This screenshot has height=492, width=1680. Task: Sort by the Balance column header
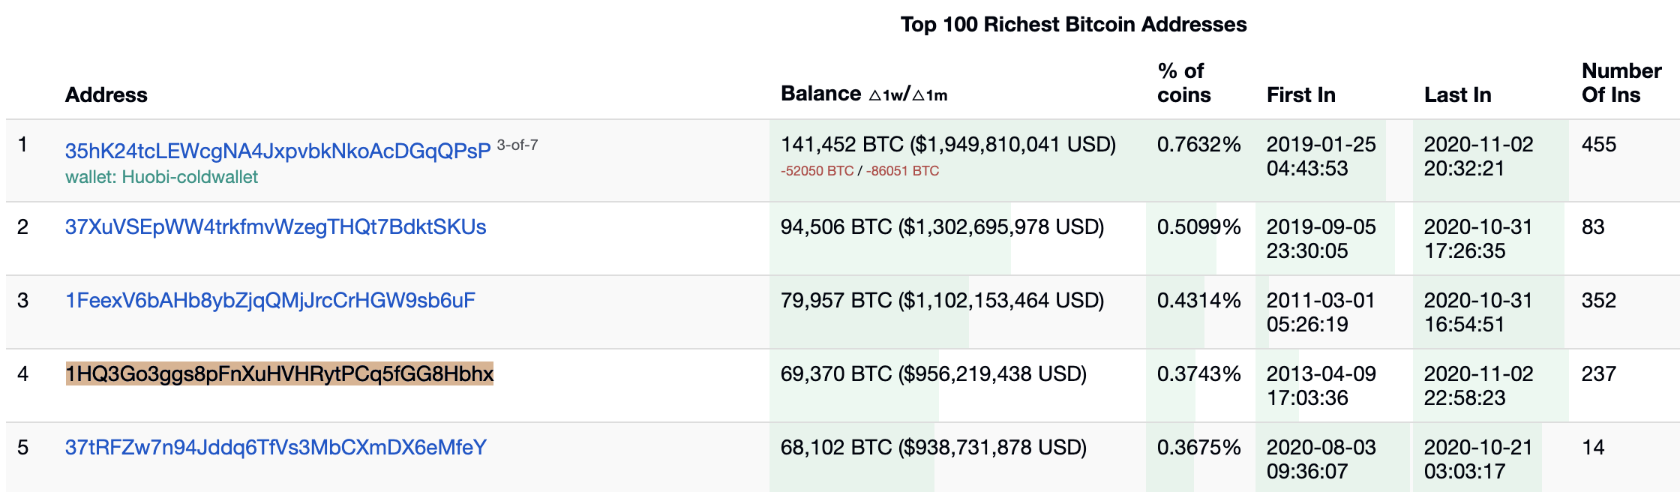tap(820, 94)
